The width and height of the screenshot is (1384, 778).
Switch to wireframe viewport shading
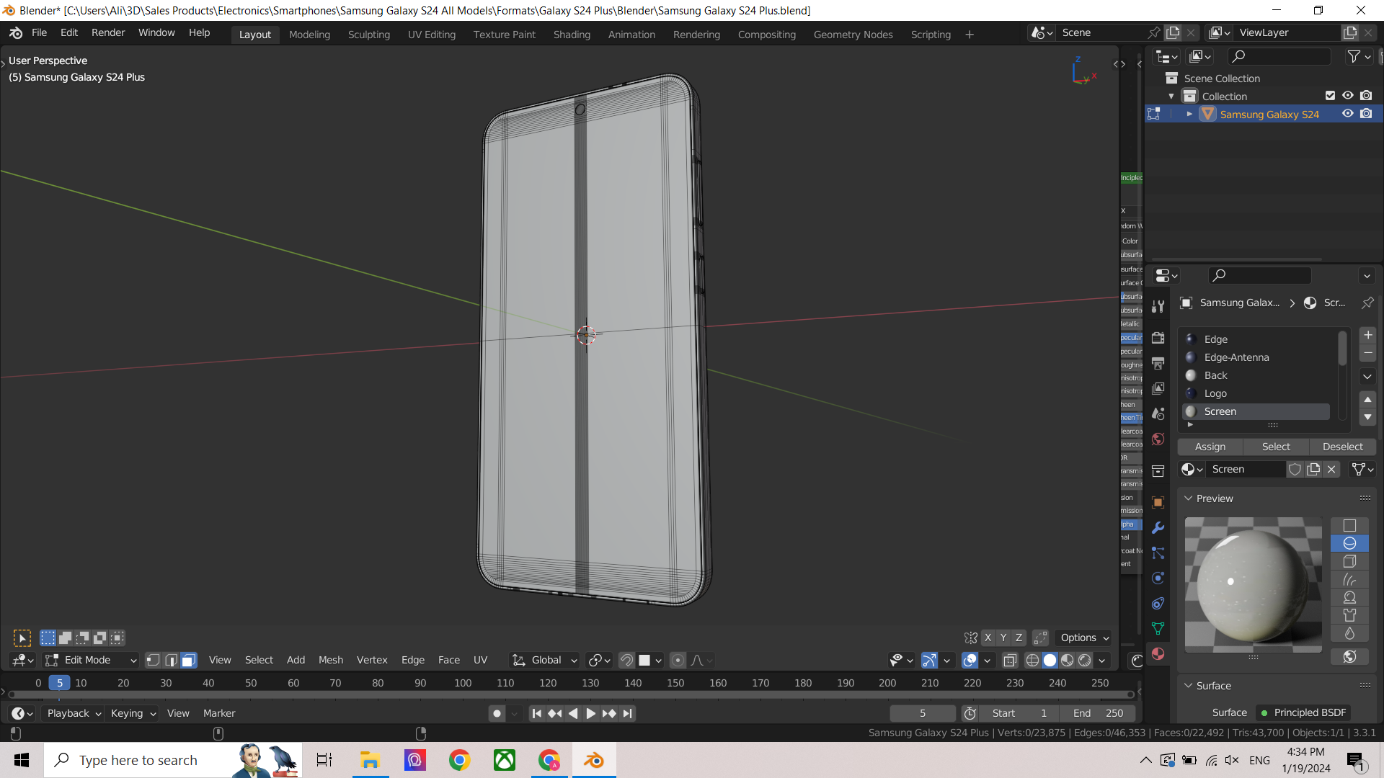pyautogui.click(x=1032, y=661)
